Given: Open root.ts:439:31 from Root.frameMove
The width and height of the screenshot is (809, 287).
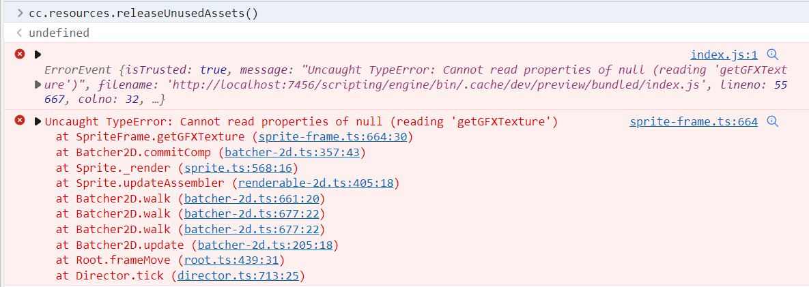Looking at the screenshot, I should pyautogui.click(x=231, y=260).
